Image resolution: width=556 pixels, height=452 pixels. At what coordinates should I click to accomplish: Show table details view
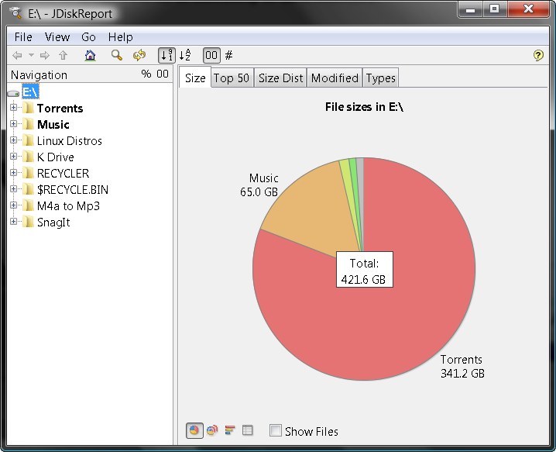click(248, 430)
